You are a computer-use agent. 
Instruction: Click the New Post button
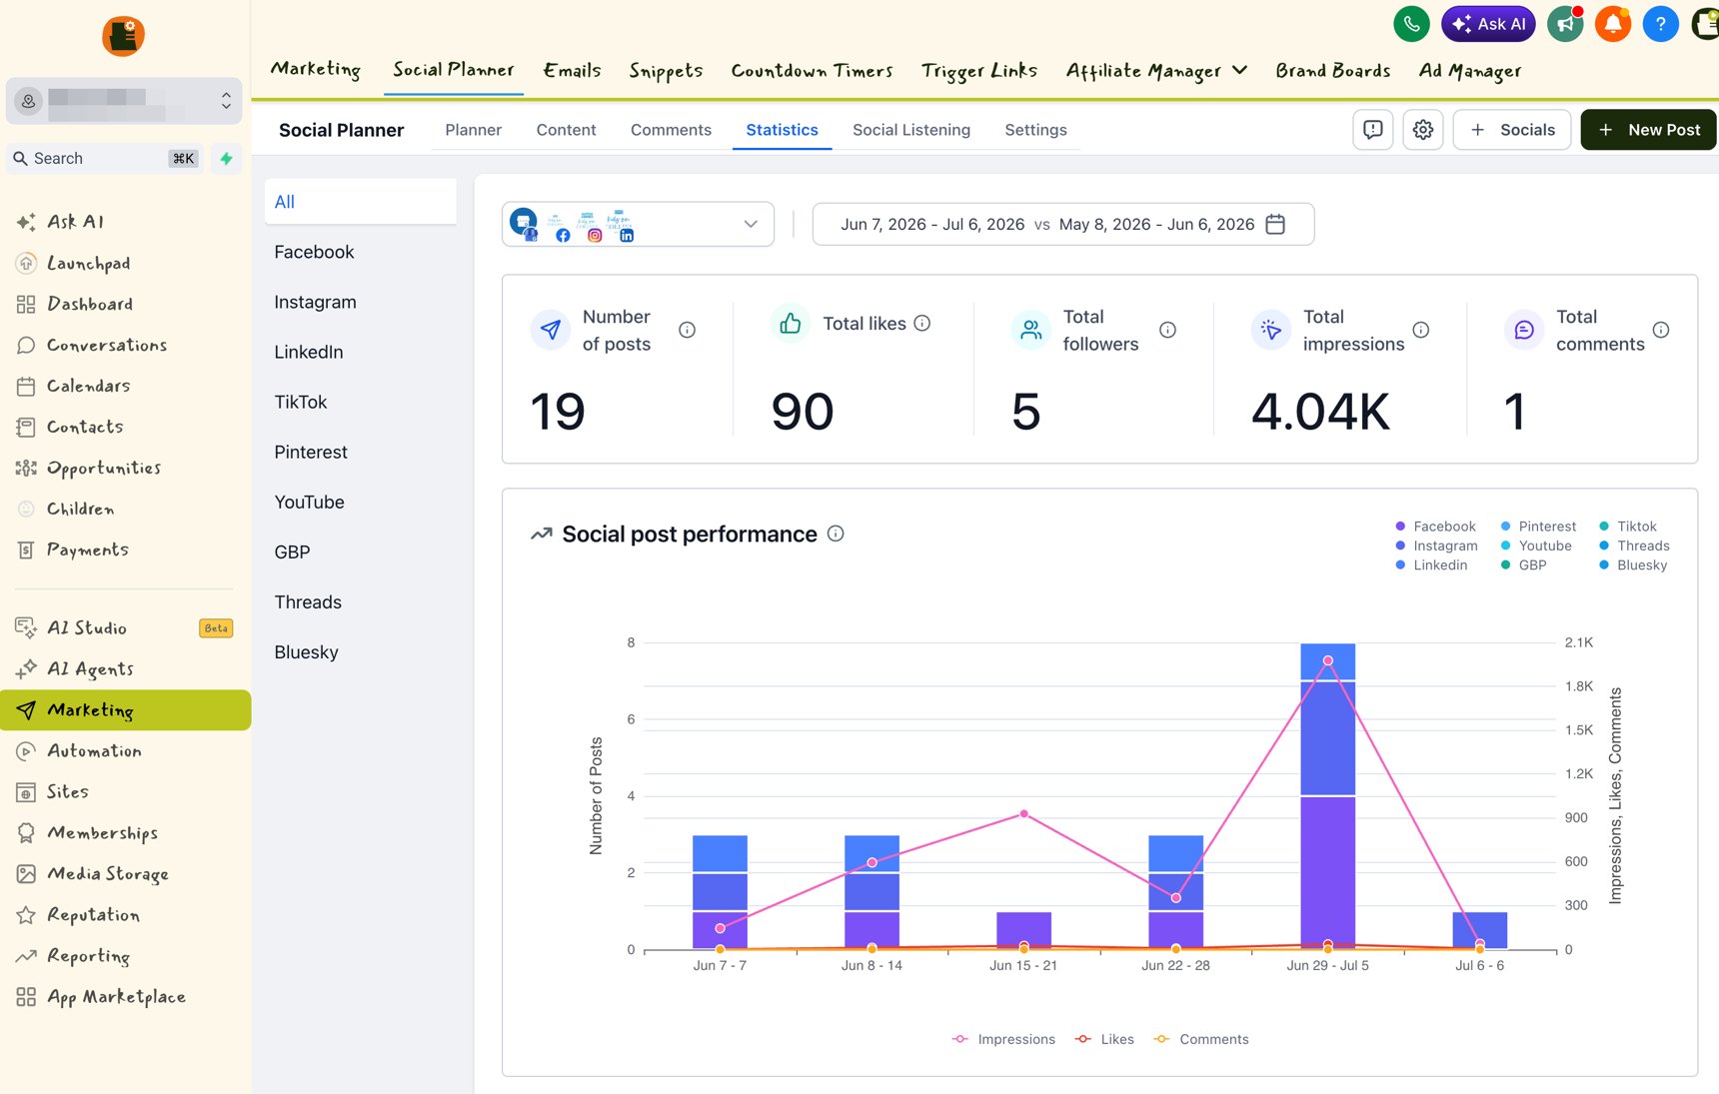1648,130
